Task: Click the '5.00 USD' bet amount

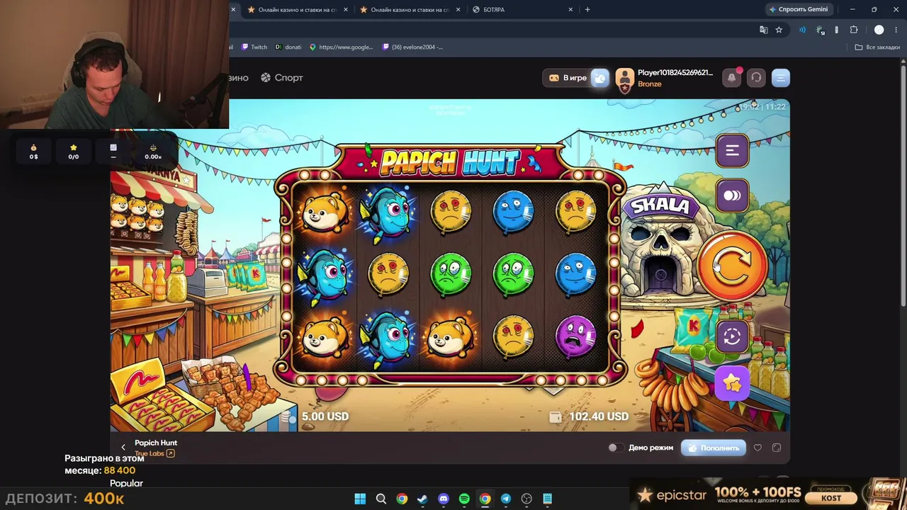Action: (x=325, y=416)
